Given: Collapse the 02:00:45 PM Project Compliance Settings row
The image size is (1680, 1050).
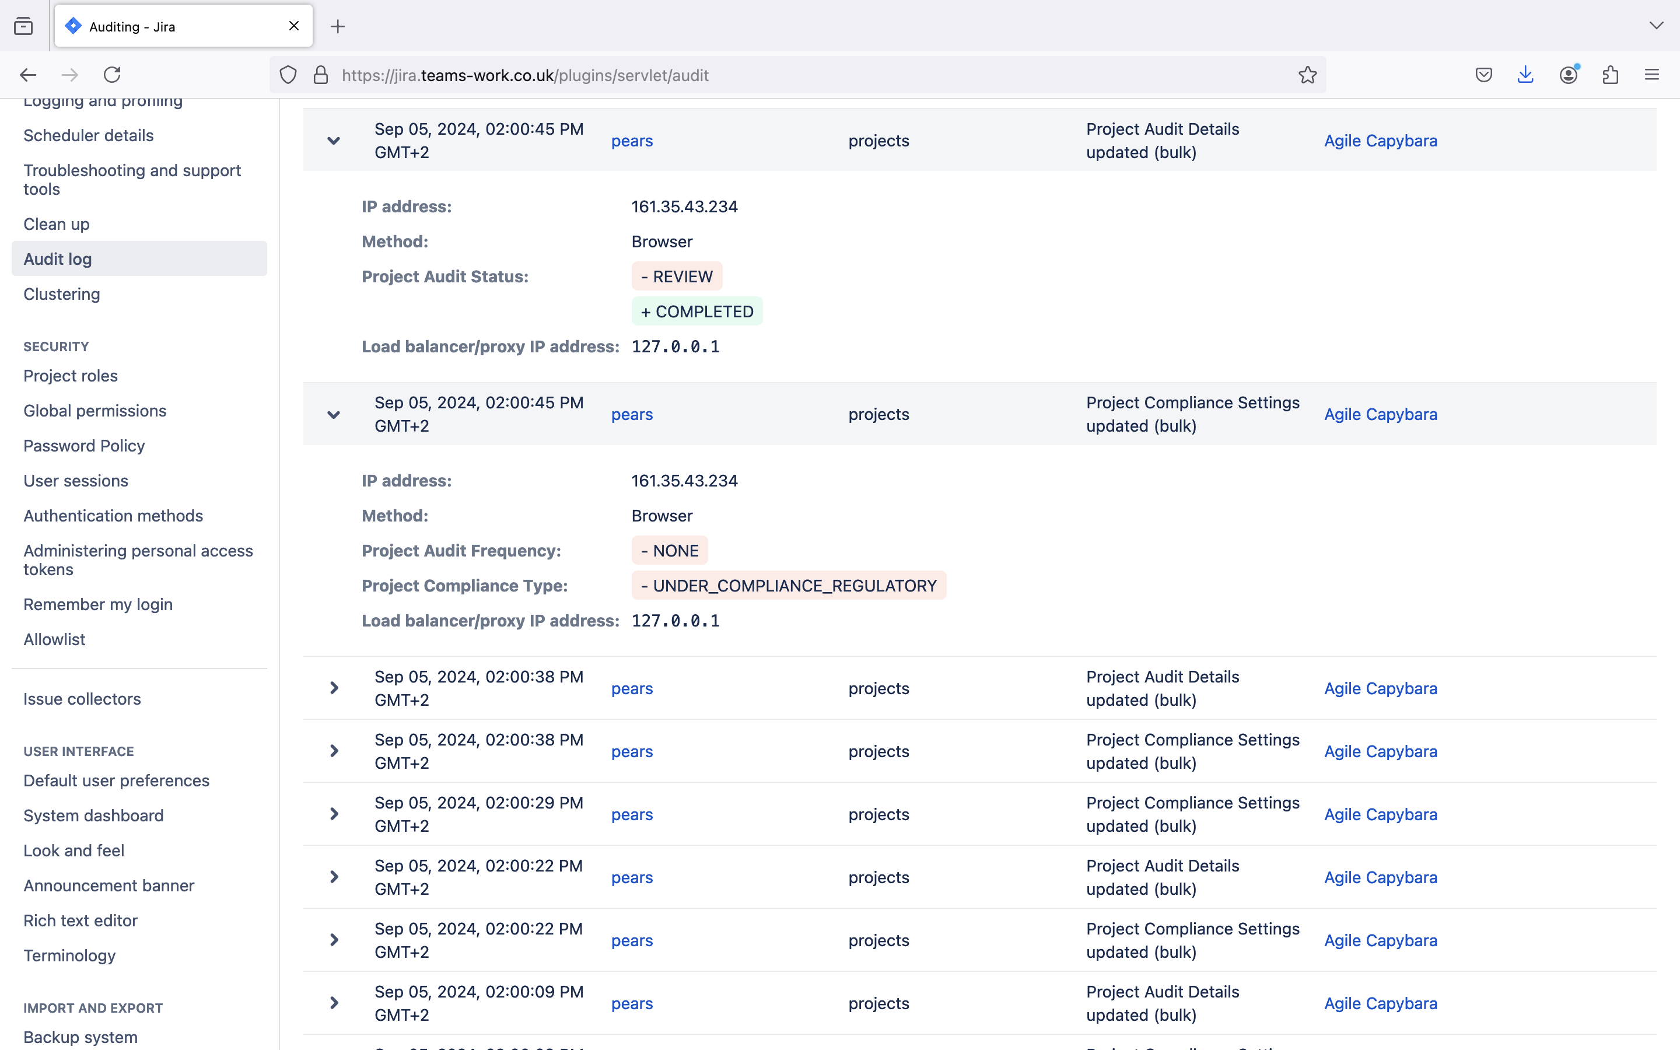Looking at the screenshot, I should click(x=334, y=415).
